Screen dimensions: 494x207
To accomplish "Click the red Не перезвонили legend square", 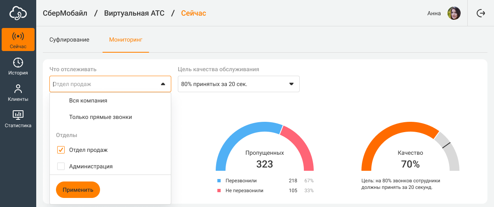I will tap(219, 191).
